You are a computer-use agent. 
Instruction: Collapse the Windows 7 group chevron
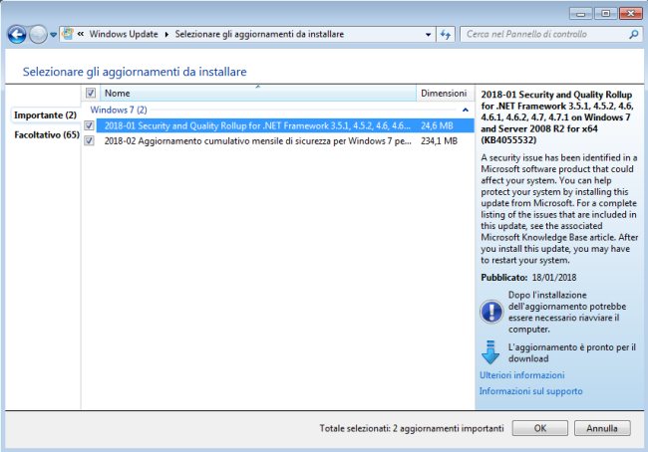pyautogui.click(x=466, y=110)
